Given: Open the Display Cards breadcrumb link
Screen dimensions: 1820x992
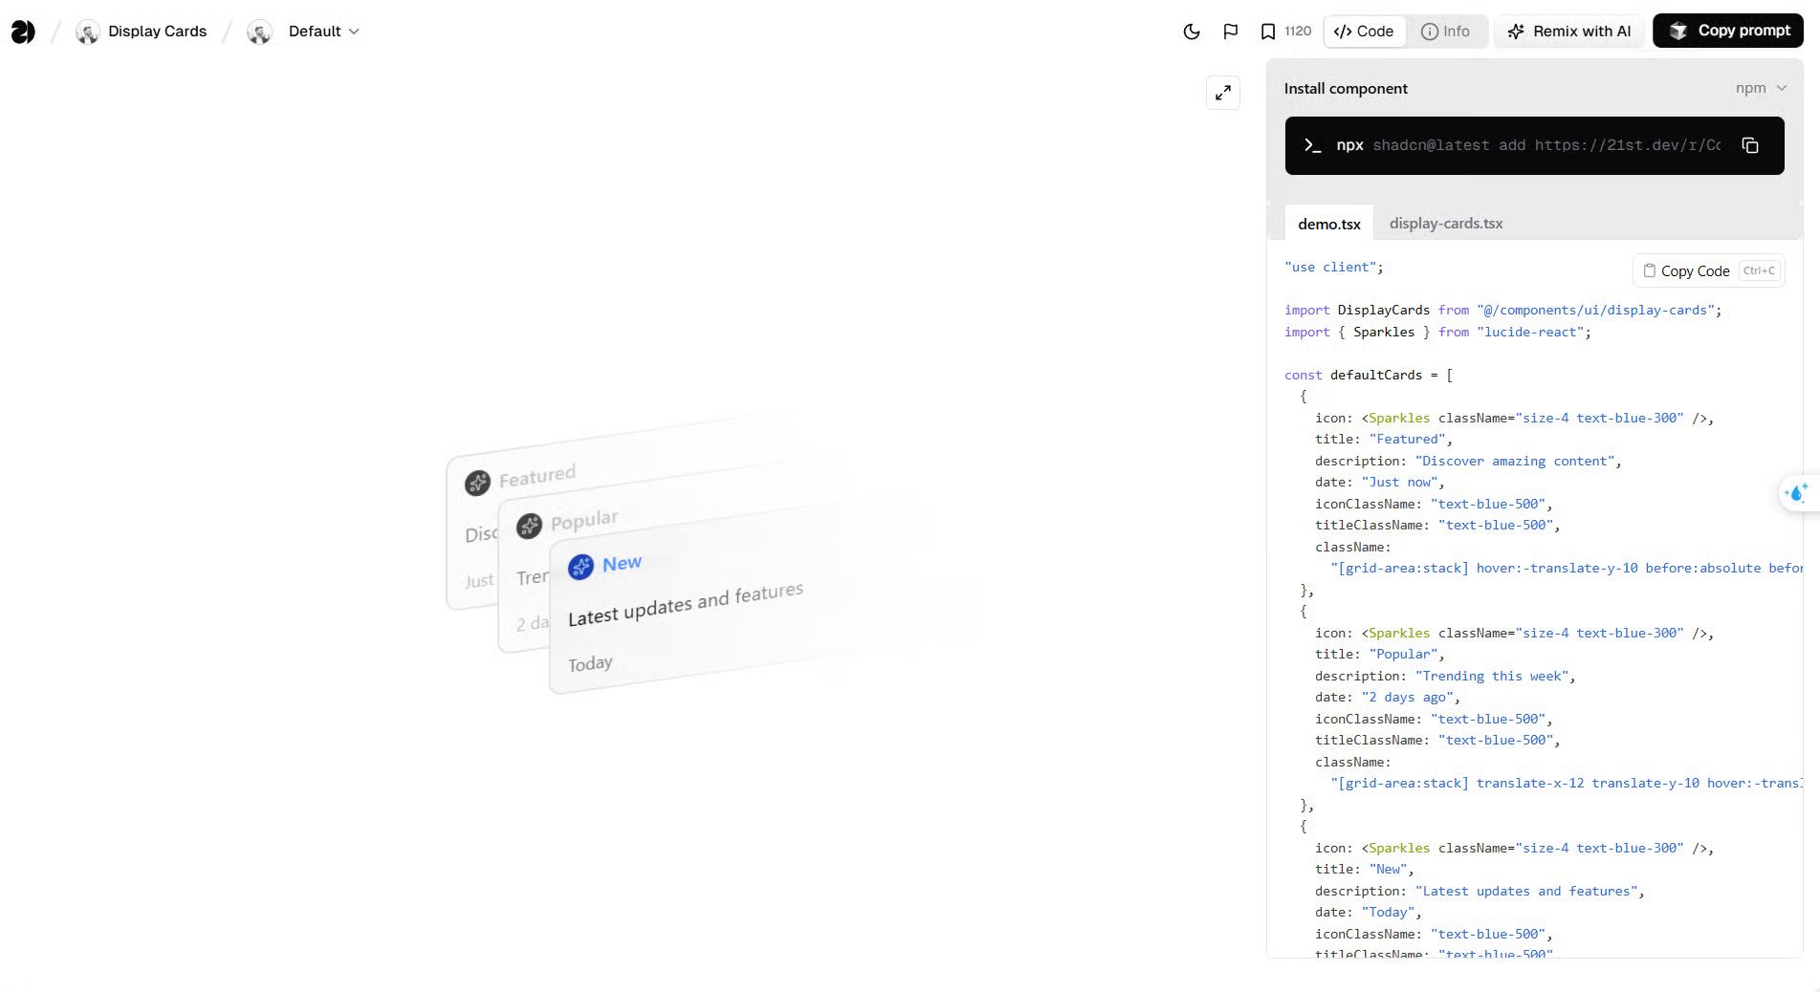Looking at the screenshot, I should click(156, 31).
